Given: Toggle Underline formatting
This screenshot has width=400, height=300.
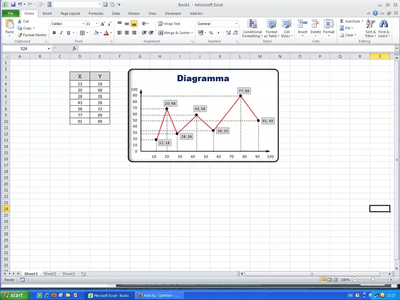Looking at the screenshot, I should click(68, 33).
